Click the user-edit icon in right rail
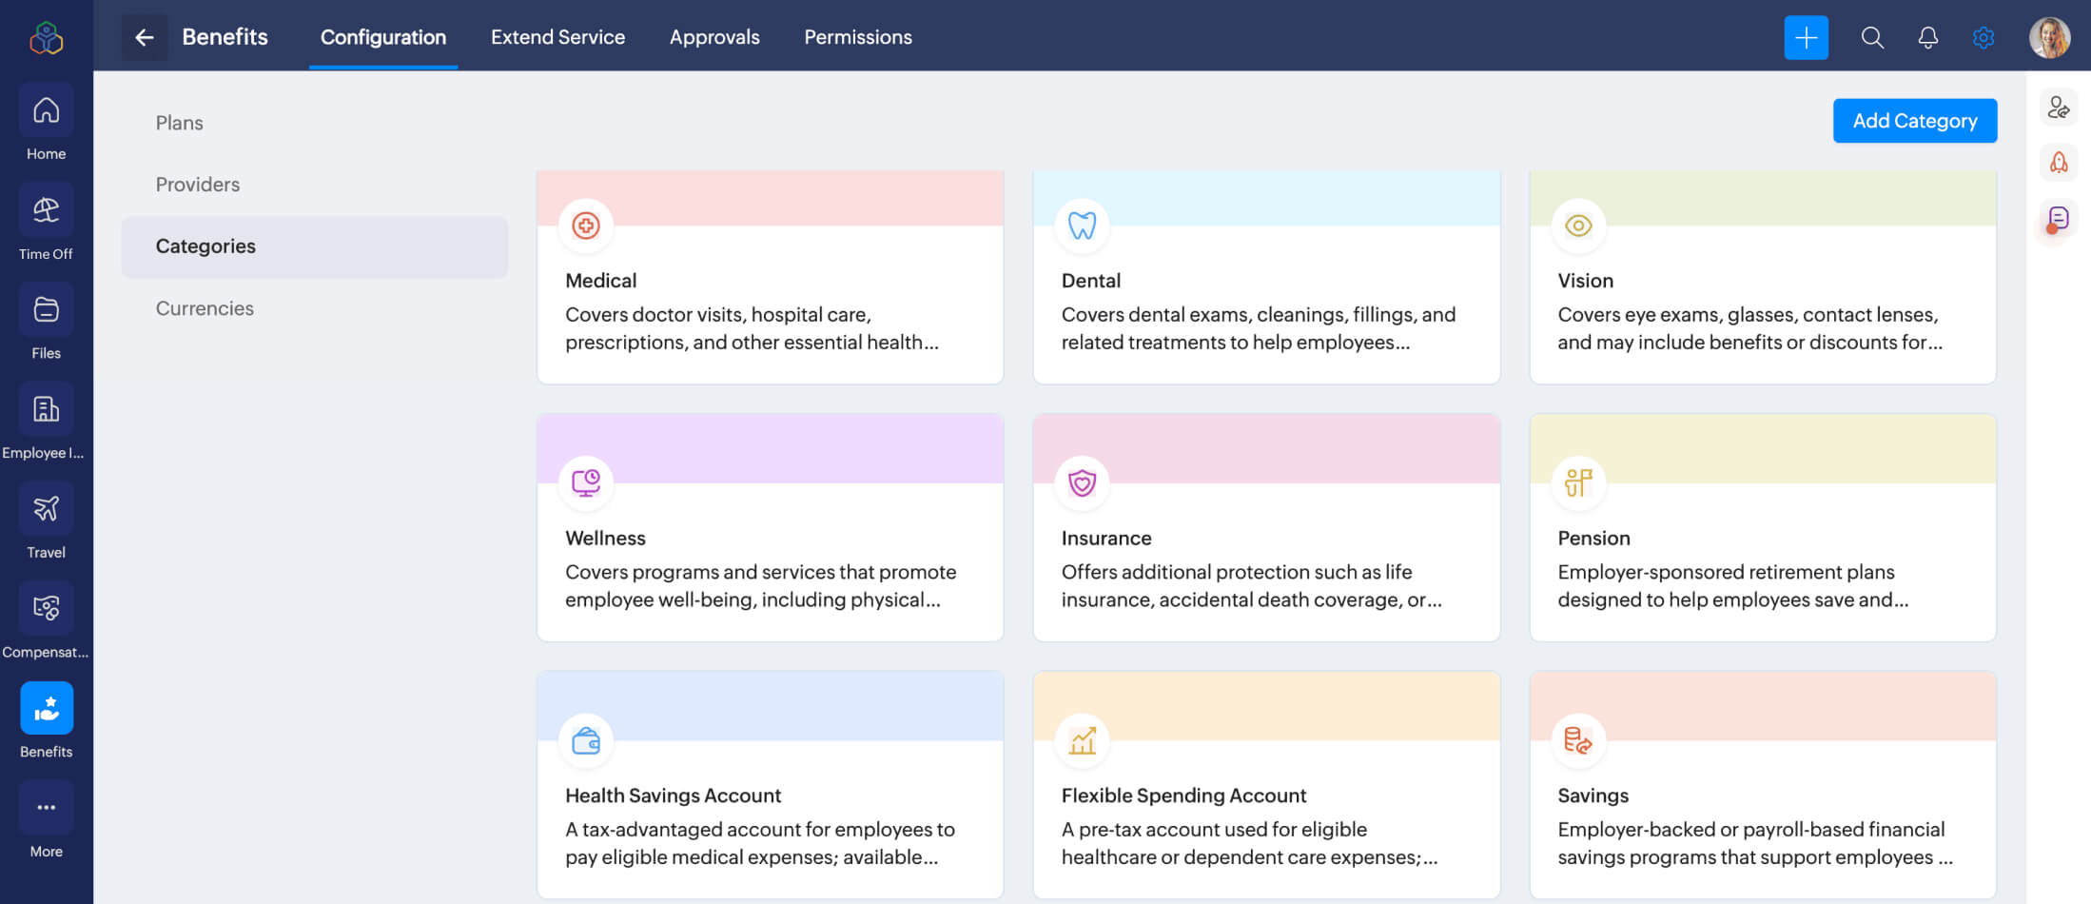2091x904 pixels. (2059, 107)
